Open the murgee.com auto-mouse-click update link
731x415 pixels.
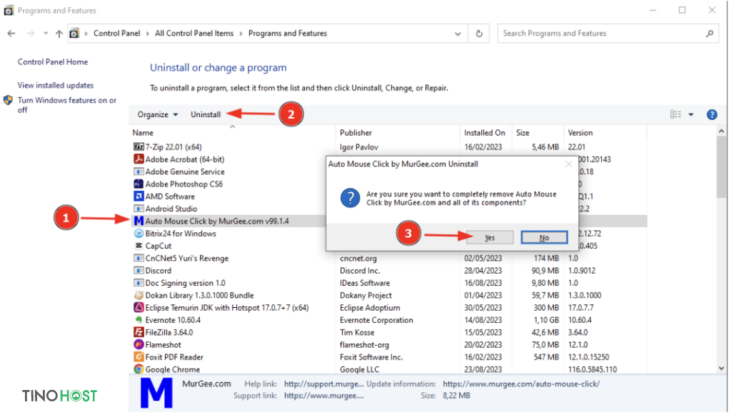521,384
